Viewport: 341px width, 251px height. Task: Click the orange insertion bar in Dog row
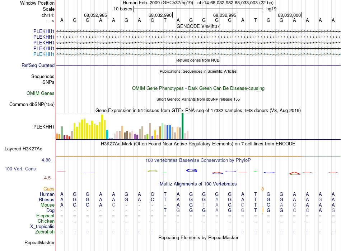point(263,210)
